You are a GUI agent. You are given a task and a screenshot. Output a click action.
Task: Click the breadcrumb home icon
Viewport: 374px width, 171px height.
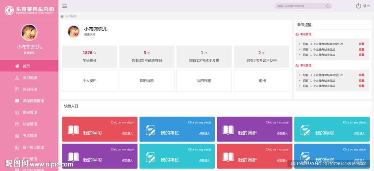[62, 16]
